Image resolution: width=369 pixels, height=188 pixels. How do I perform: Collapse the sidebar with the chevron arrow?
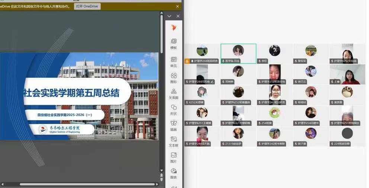click(x=169, y=16)
